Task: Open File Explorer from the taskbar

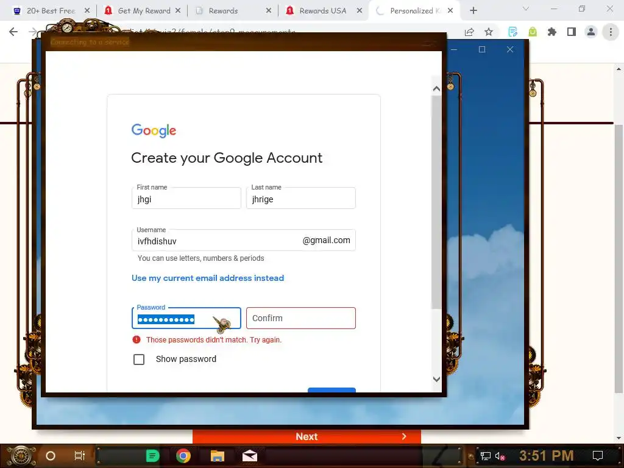Action: click(218, 456)
